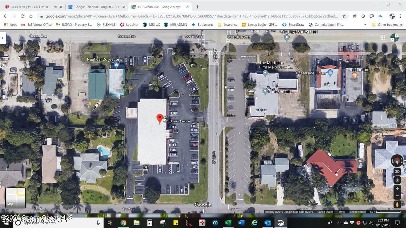Image resolution: width=406 pixels, height=228 pixels.
Task: Click the Chrome profile avatar in the toolbar
Action: click(x=392, y=16)
